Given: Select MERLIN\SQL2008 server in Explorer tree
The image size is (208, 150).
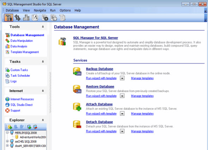Looking at the screenshot, I should click(26, 133).
